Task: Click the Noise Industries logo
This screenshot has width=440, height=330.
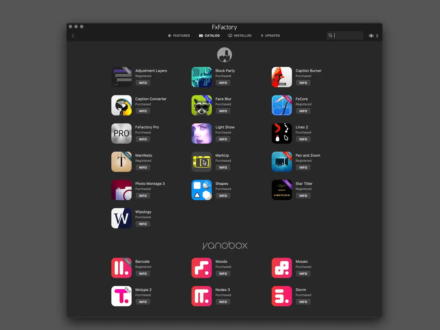Action: coord(224,55)
